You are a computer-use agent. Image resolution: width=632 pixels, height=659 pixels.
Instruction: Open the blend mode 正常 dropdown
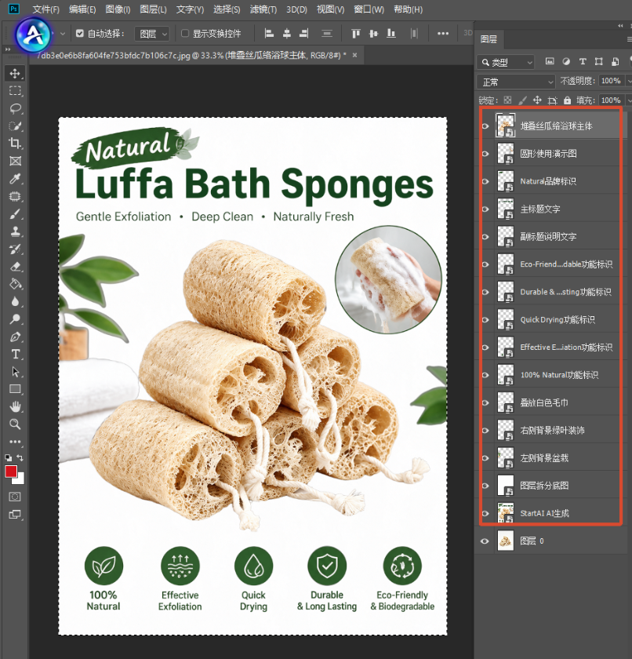point(516,82)
